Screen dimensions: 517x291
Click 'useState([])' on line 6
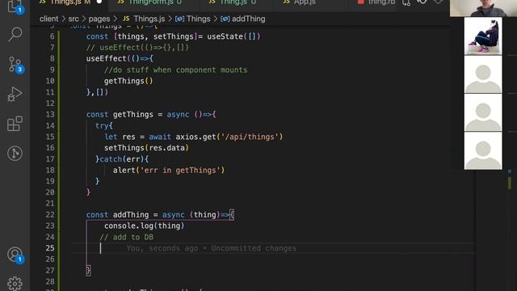coord(233,36)
